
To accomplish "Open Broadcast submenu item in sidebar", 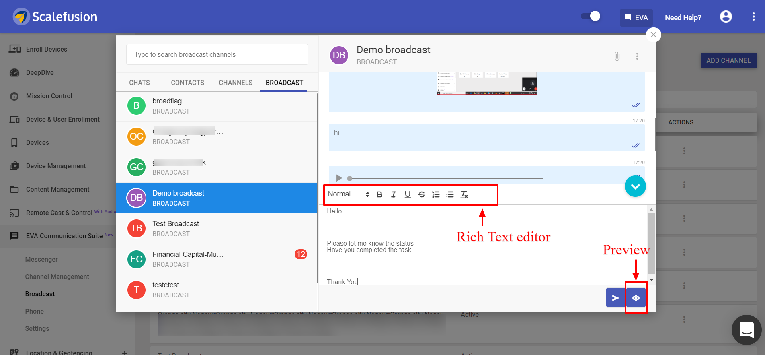I will 40,294.
